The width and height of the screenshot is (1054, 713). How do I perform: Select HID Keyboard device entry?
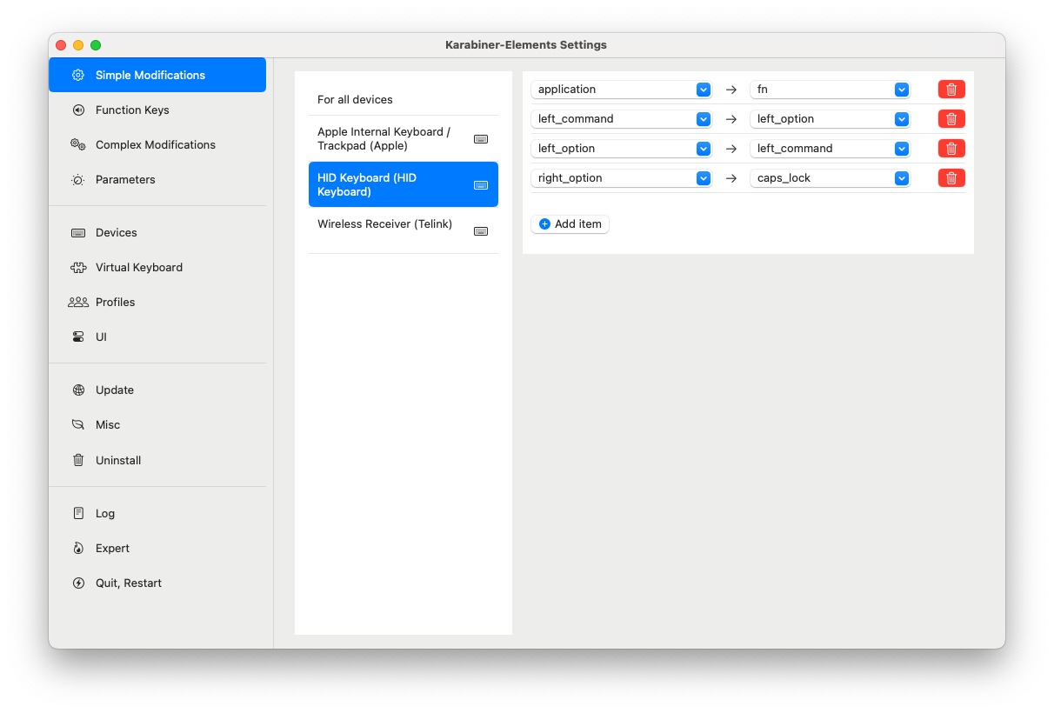click(x=404, y=184)
